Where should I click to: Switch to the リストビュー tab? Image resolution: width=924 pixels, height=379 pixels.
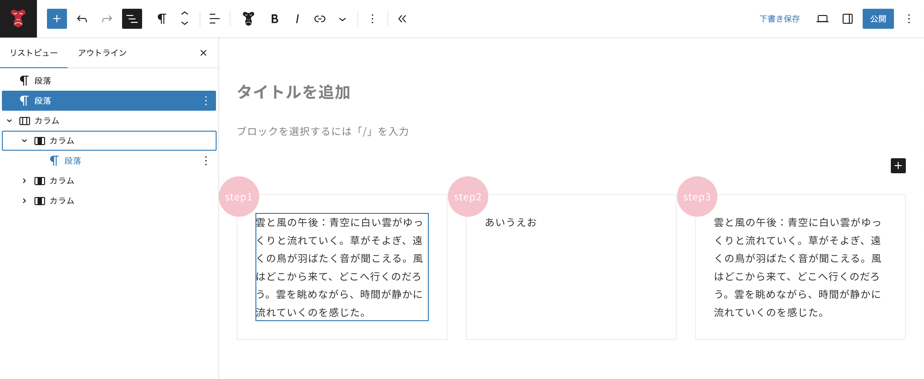pos(34,53)
